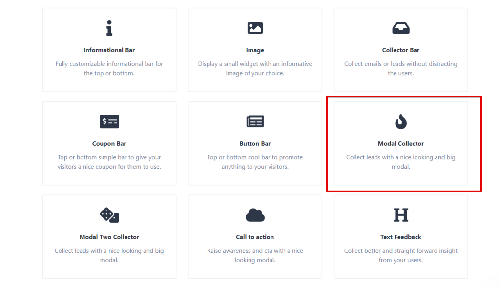Viewport: 500px width, 287px height.
Task: Click the dollar coupon icon for Coupon Bar
Action: pos(109,121)
